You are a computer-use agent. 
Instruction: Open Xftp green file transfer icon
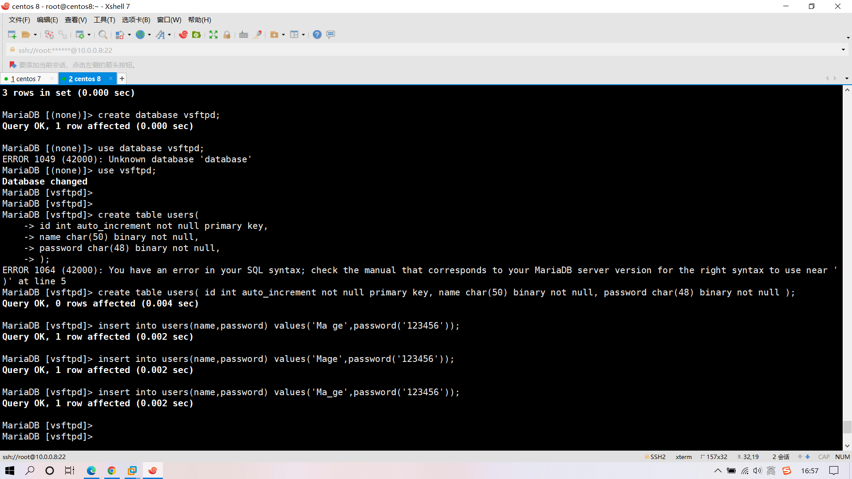click(197, 35)
